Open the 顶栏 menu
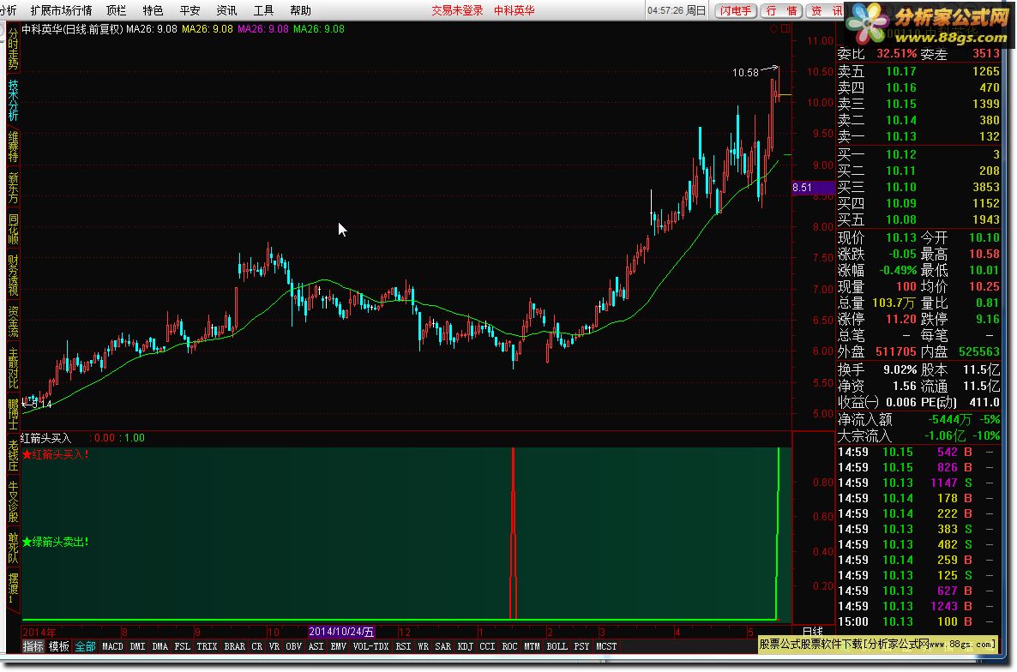Screen dimensions: 1017x672 [116, 10]
